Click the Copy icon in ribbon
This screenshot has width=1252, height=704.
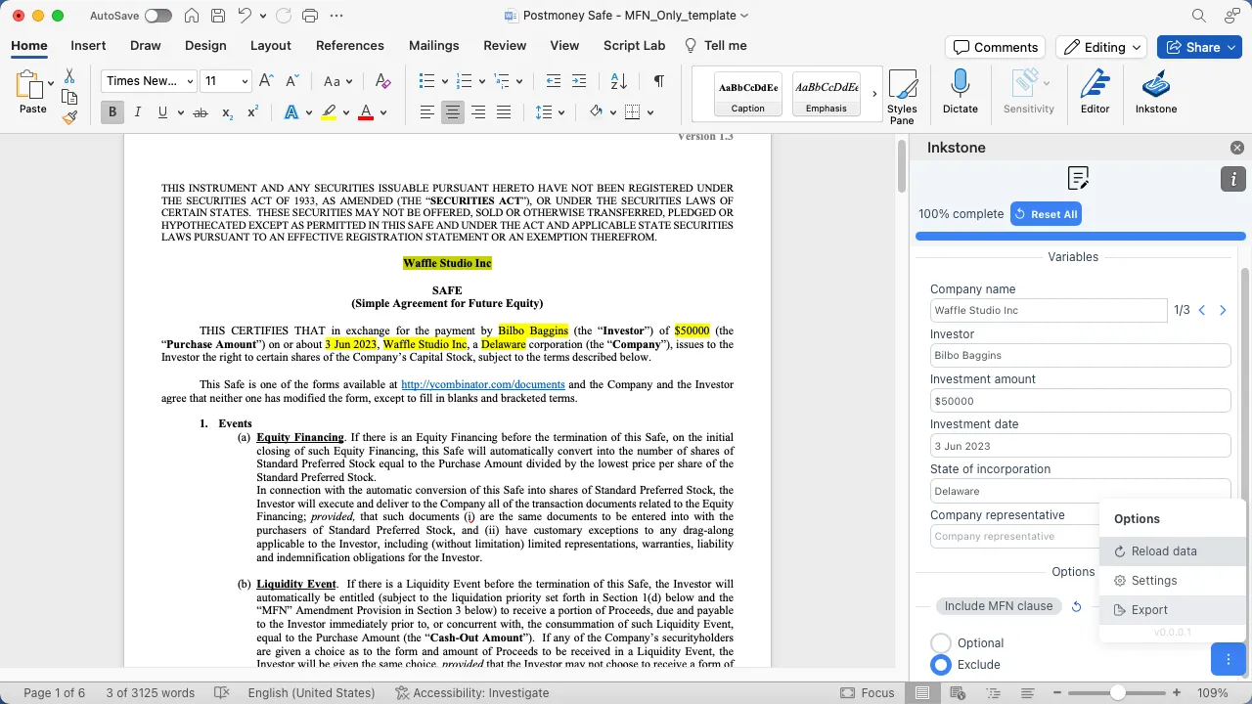(69, 97)
